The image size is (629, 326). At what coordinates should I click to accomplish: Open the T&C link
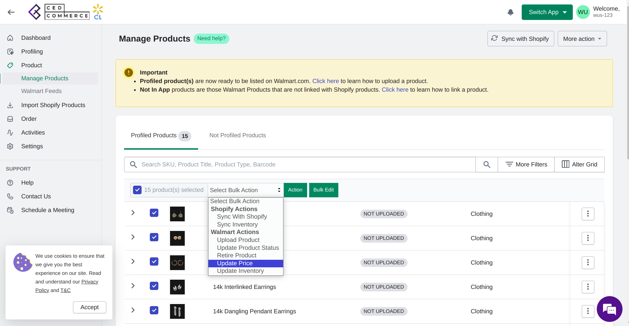(65, 290)
